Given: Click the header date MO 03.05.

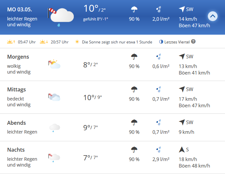Looking at the screenshot, I should pos(19,9).
